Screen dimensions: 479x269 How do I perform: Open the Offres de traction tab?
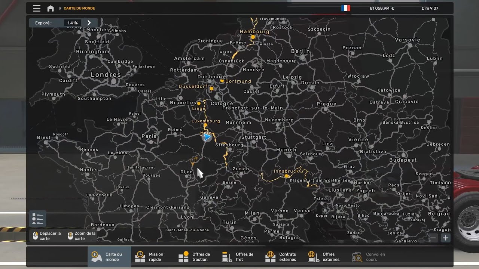coord(196,257)
